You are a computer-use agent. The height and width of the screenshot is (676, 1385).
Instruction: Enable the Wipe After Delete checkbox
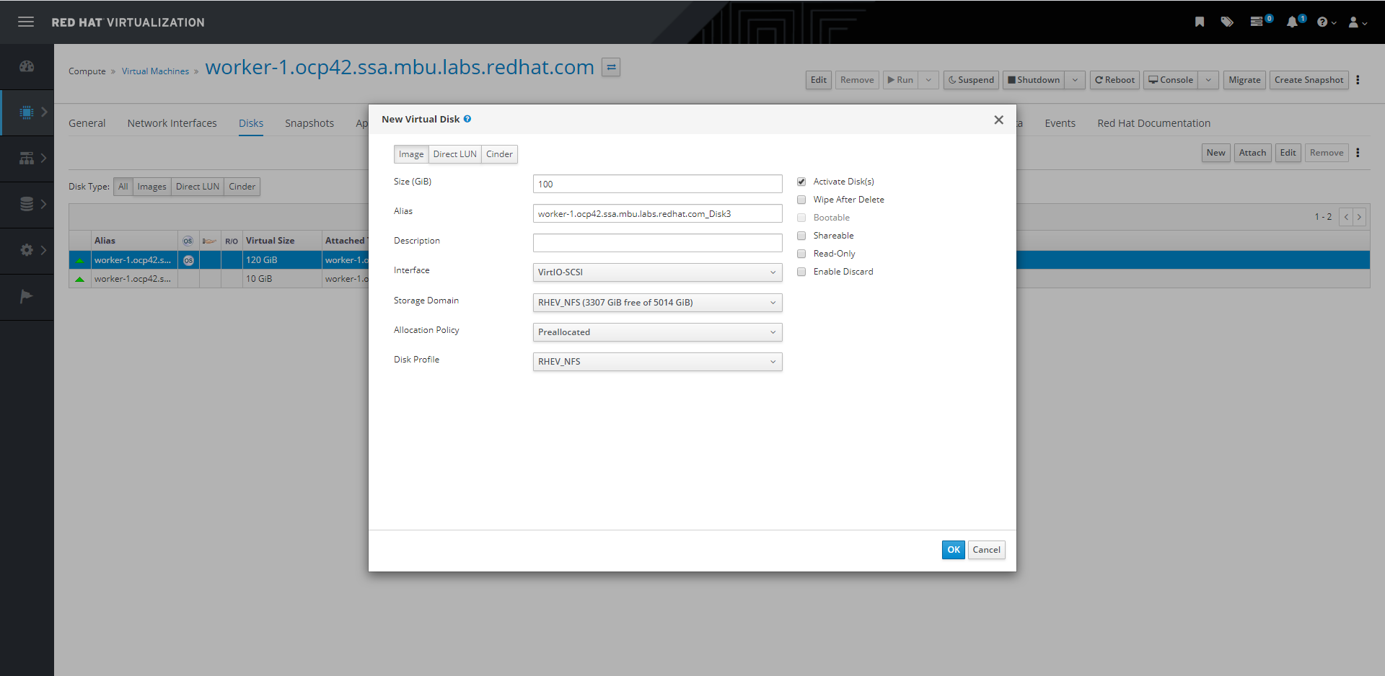coord(801,200)
